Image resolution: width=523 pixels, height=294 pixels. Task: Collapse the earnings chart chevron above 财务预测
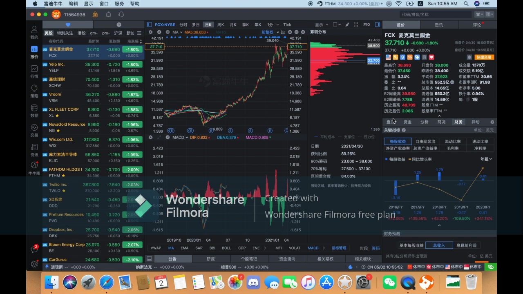pyautogui.click(x=439, y=225)
